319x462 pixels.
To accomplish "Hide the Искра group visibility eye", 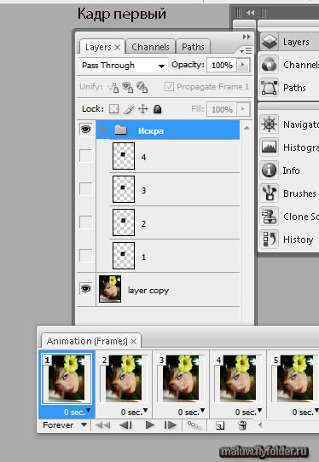I will click(86, 129).
